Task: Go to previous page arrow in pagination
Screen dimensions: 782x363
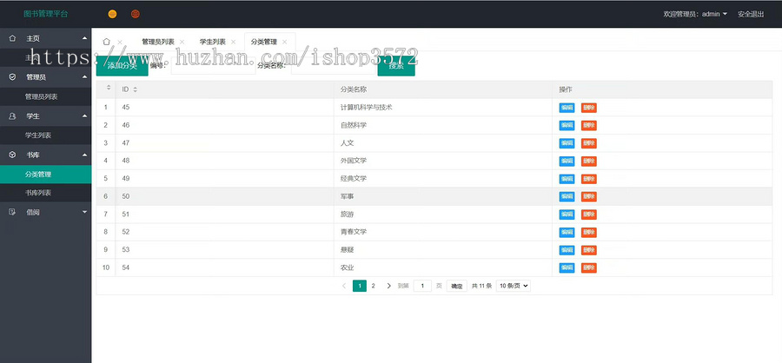Action: pos(343,286)
